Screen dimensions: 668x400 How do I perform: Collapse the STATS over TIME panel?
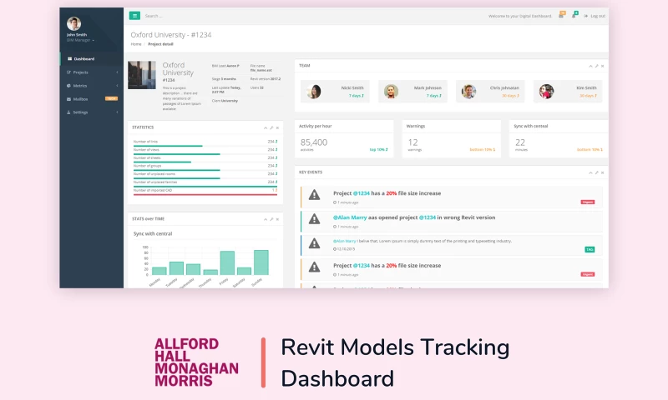coord(266,219)
